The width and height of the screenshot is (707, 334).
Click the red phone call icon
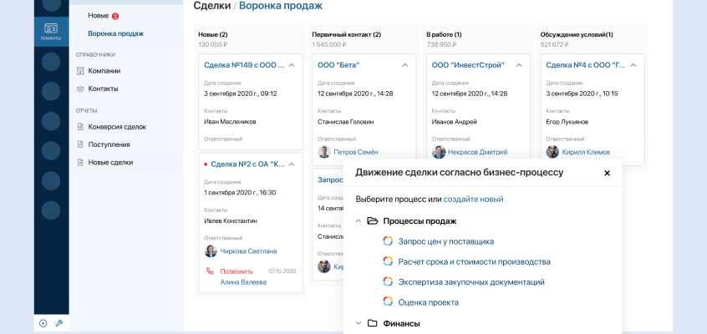(210, 271)
